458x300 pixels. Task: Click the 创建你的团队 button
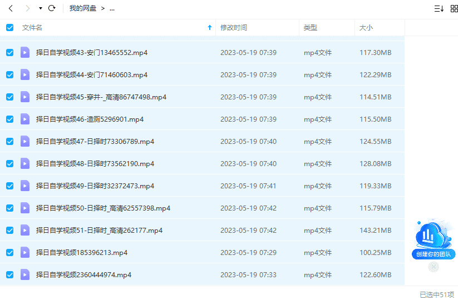point(434,254)
